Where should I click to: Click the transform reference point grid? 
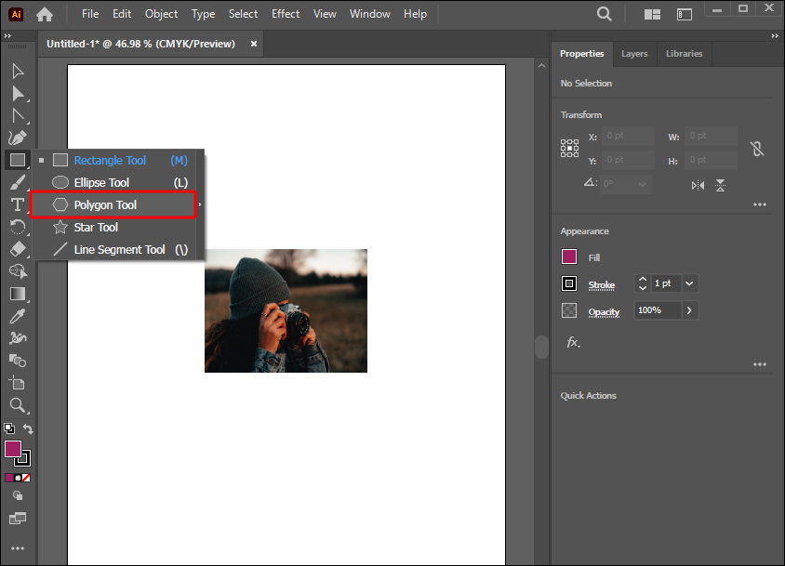point(569,148)
